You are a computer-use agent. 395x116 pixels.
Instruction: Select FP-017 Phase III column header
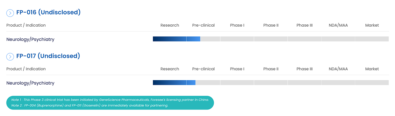(304, 69)
